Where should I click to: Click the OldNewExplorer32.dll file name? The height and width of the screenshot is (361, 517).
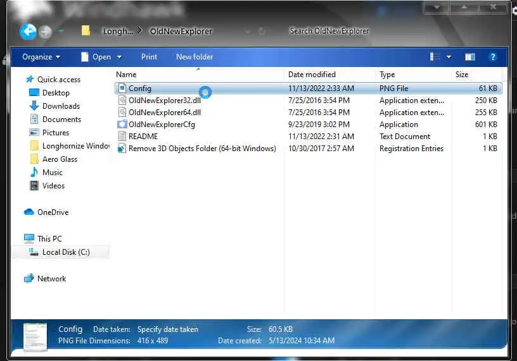[165, 101]
